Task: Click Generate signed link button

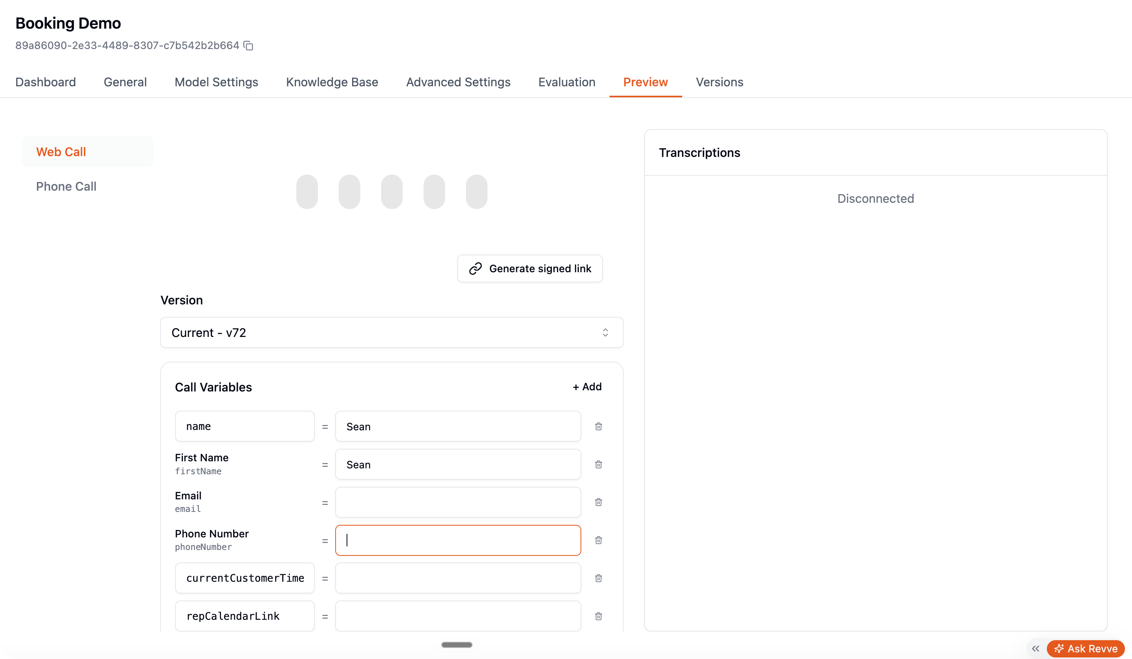Action: pyautogui.click(x=529, y=268)
